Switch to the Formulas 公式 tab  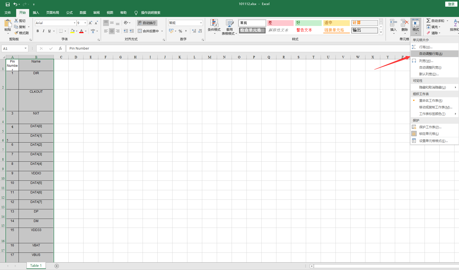pyautogui.click(x=69, y=13)
